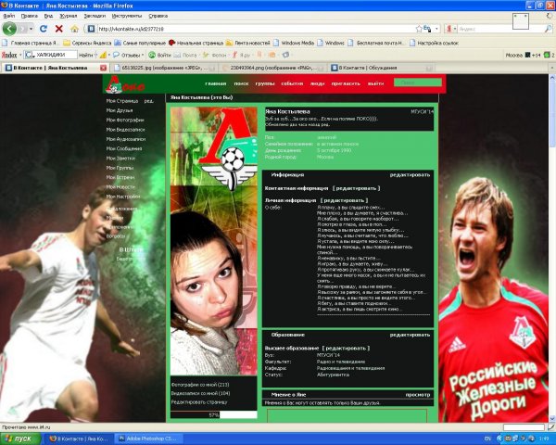Open Мои Друзья in the left sidebar
Screen dimensions: 556x445
point(120,110)
